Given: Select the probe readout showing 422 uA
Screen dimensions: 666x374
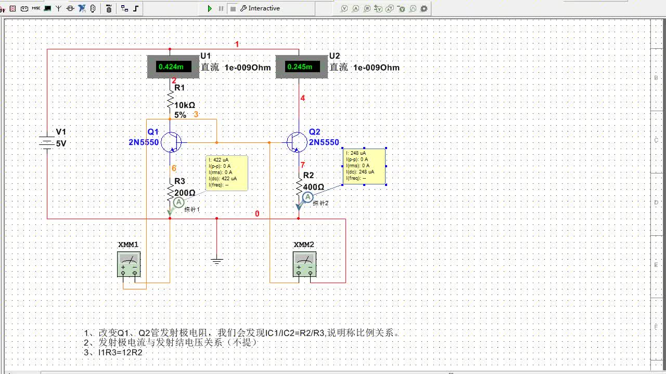Looking at the screenshot, I should (x=227, y=172).
